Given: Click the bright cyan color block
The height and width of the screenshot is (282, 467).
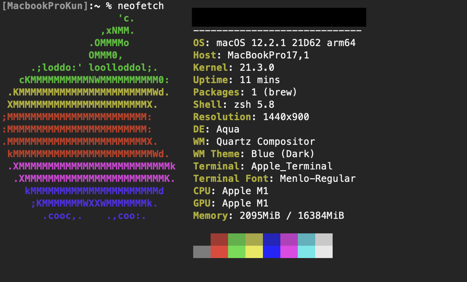Looking at the screenshot, I should (306, 252).
